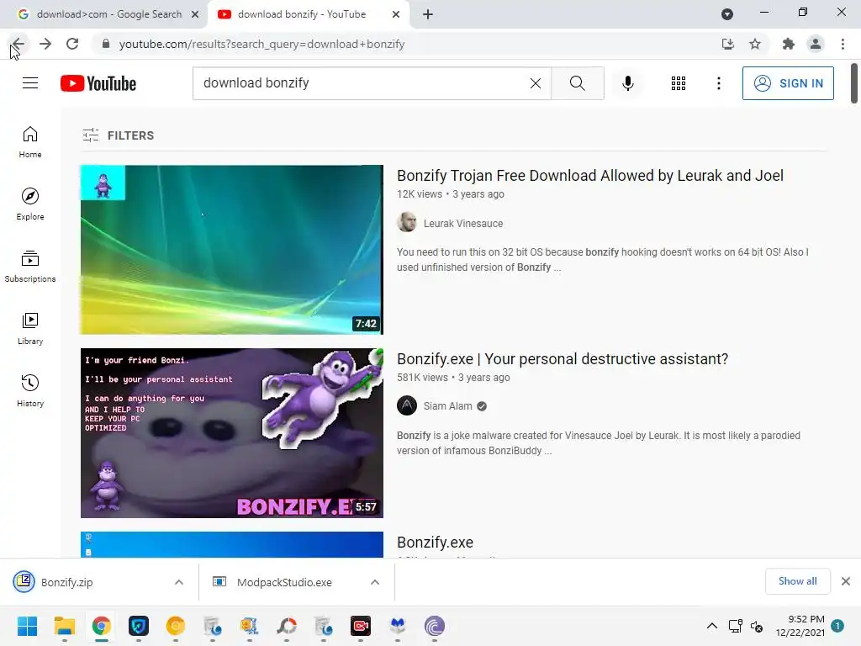Close the downloads bar
861x646 pixels.
pyautogui.click(x=846, y=581)
